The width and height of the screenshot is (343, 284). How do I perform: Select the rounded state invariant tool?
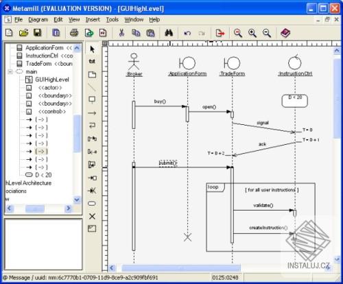coord(92,203)
